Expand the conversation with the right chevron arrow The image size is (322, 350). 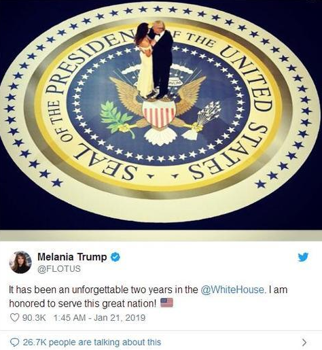click(x=304, y=342)
